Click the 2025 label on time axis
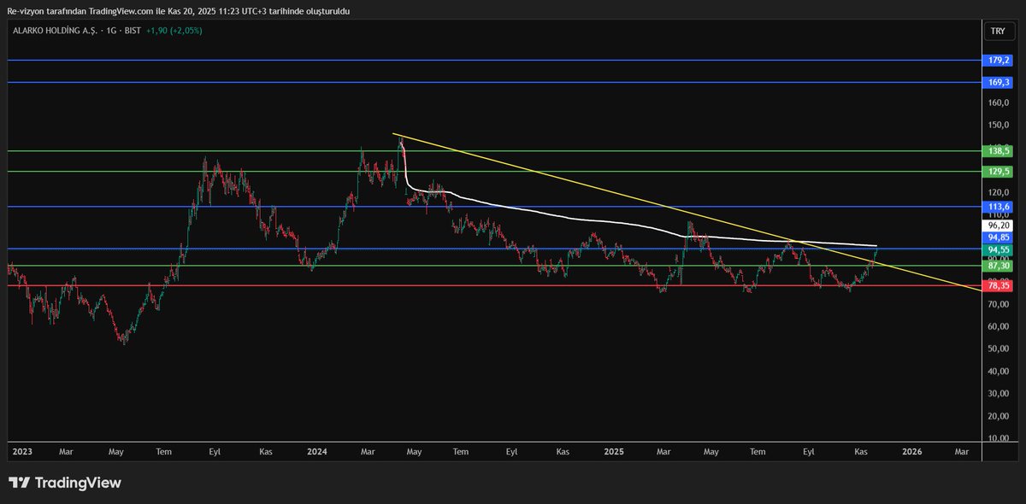1026x504 pixels. (x=615, y=450)
